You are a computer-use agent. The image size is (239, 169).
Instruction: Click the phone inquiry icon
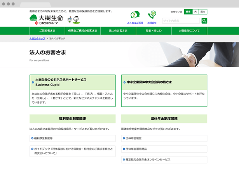[152, 15]
